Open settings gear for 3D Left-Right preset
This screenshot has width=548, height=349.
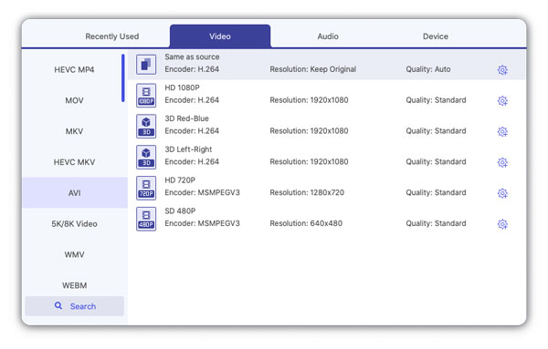(x=502, y=162)
